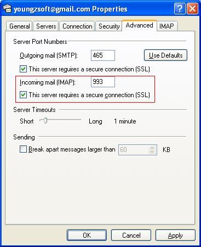Uncheck SSL checkbox for outgoing SMTP

23,69
